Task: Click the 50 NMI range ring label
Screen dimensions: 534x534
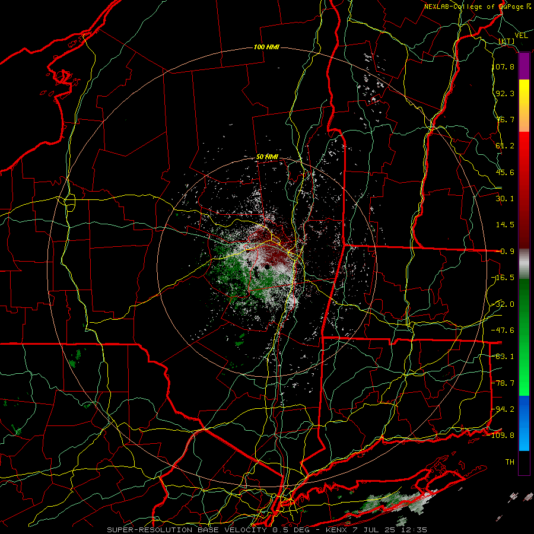Action: (267, 157)
